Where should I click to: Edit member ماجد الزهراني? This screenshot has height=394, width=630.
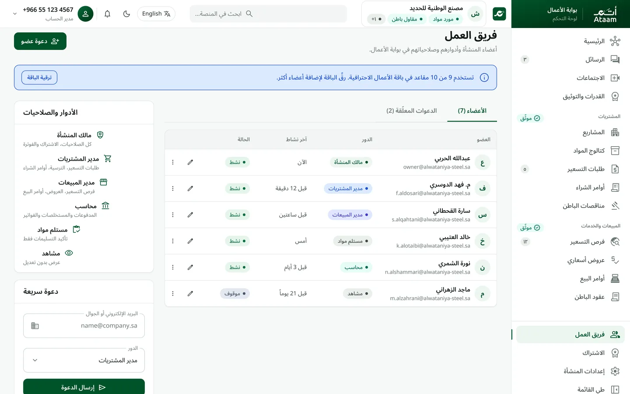pos(190,293)
